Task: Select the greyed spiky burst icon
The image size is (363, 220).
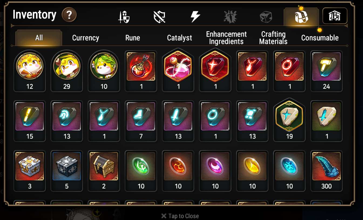Action: pos(230,17)
